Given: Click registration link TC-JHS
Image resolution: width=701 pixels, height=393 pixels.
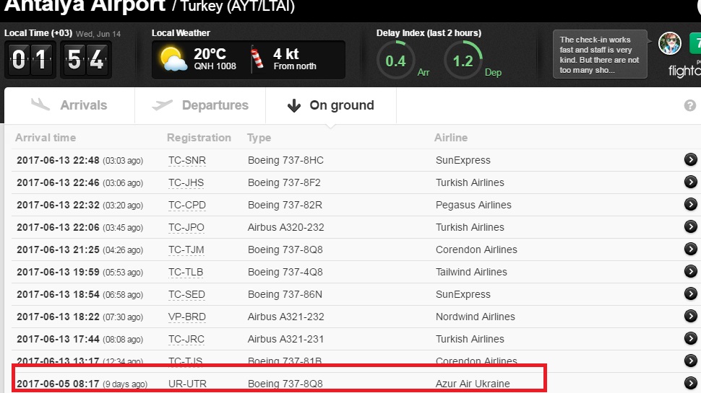Looking at the screenshot, I should coord(186,182).
